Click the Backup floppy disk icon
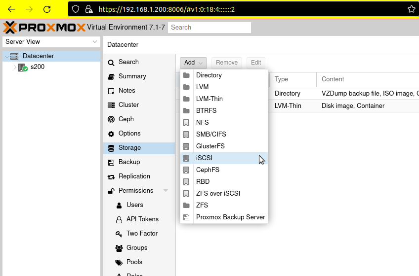The width and height of the screenshot is (419, 276). pyautogui.click(x=111, y=163)
